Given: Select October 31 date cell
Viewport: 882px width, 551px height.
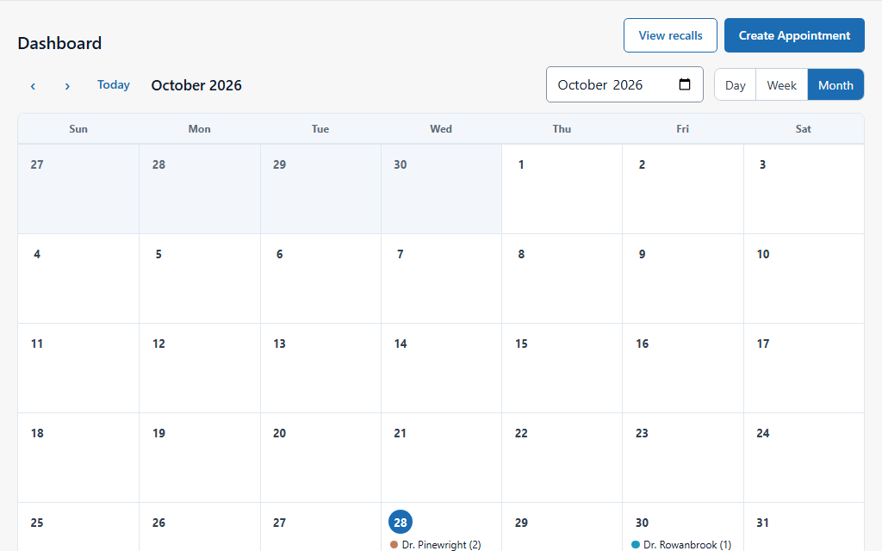Looking at the screenshot, I should 804,527.
